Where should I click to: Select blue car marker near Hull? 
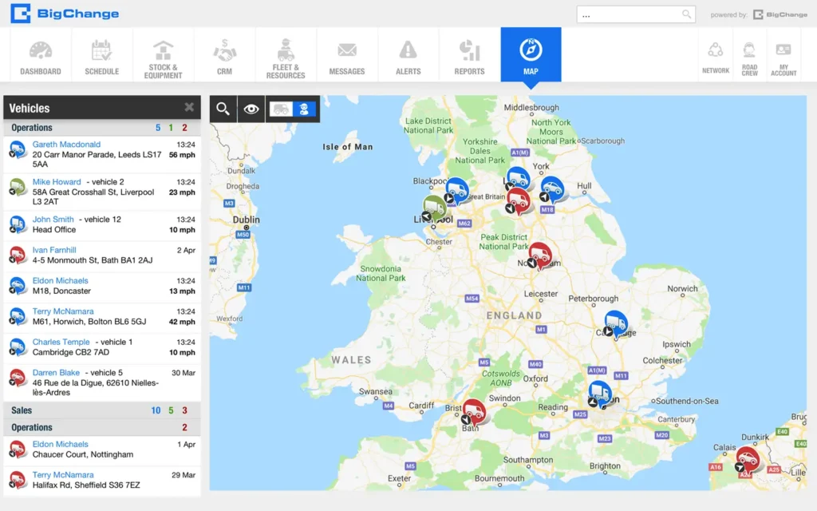[551, 188]
